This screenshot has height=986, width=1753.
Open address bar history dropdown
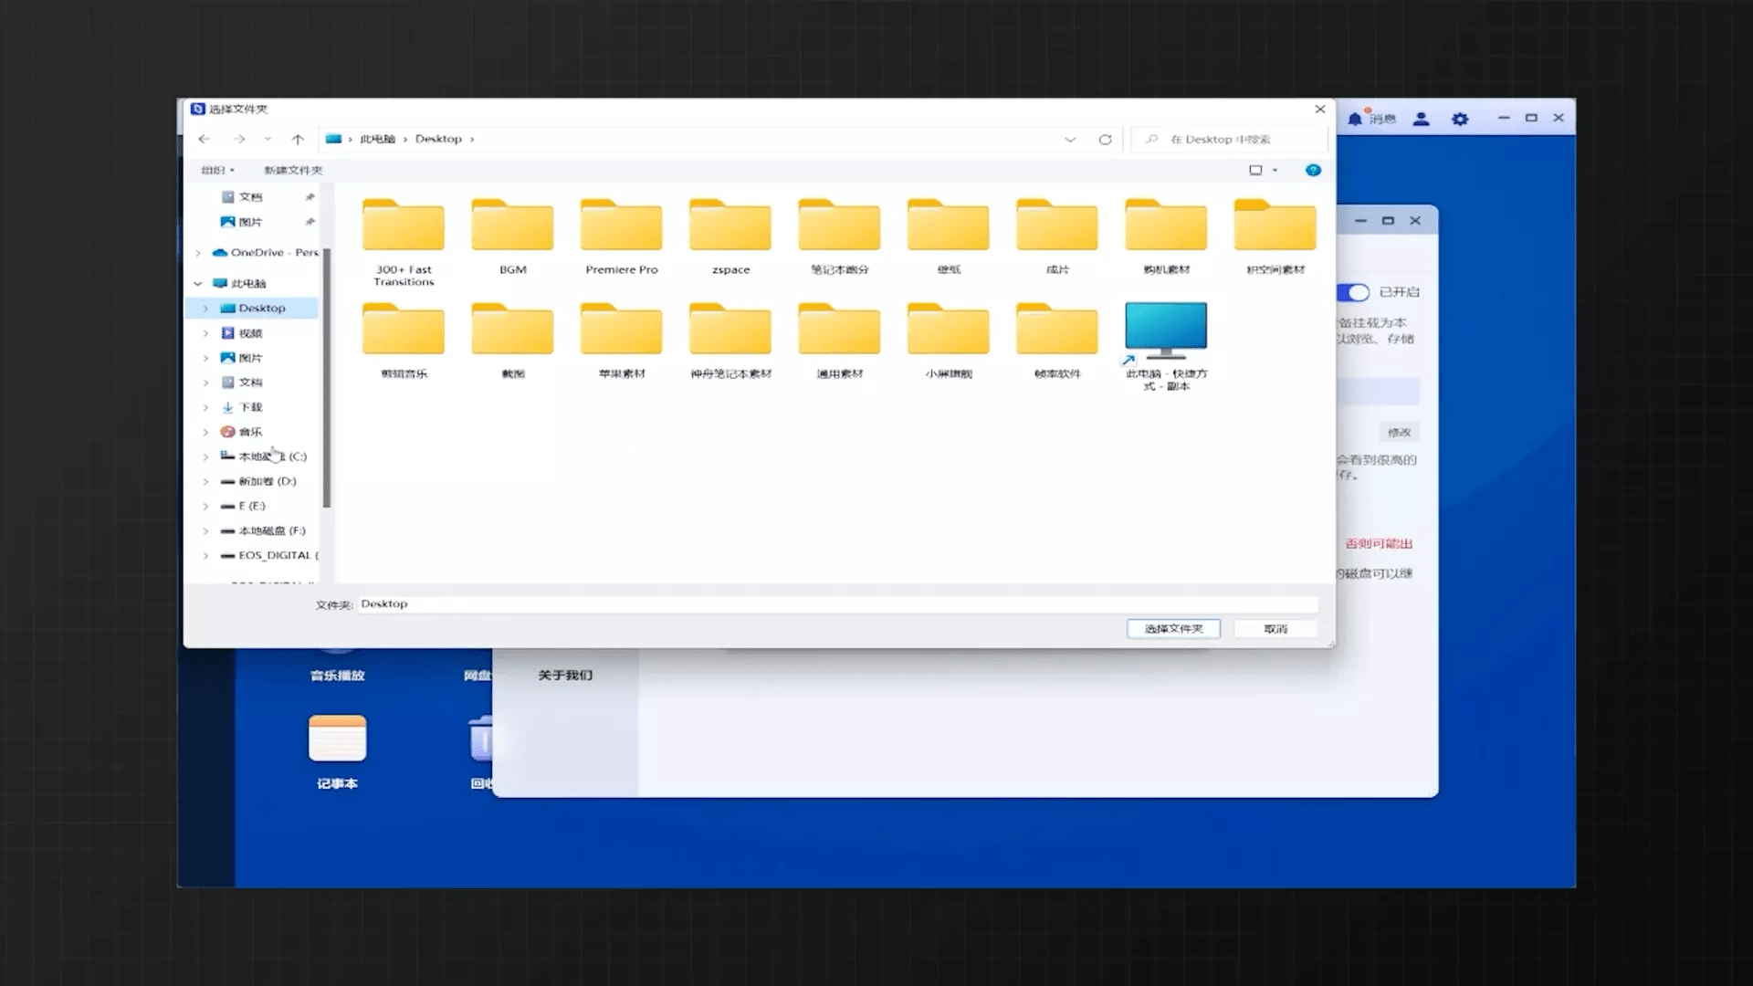(1070, 139)
